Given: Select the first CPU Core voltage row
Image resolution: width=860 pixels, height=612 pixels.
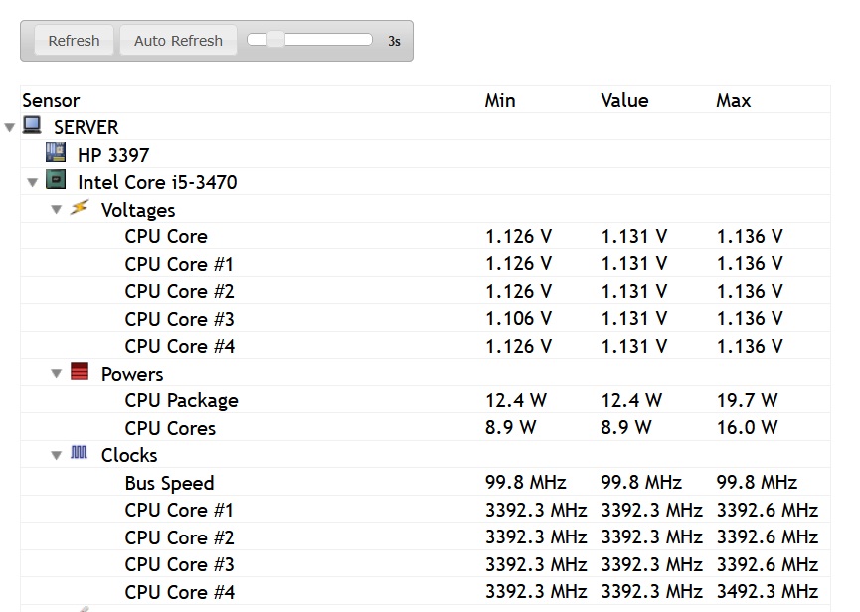Looking at the screenshot, I should (426, 236).
